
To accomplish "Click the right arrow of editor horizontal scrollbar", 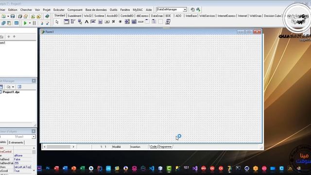I will pyautogui.click(x=73, y=147).
